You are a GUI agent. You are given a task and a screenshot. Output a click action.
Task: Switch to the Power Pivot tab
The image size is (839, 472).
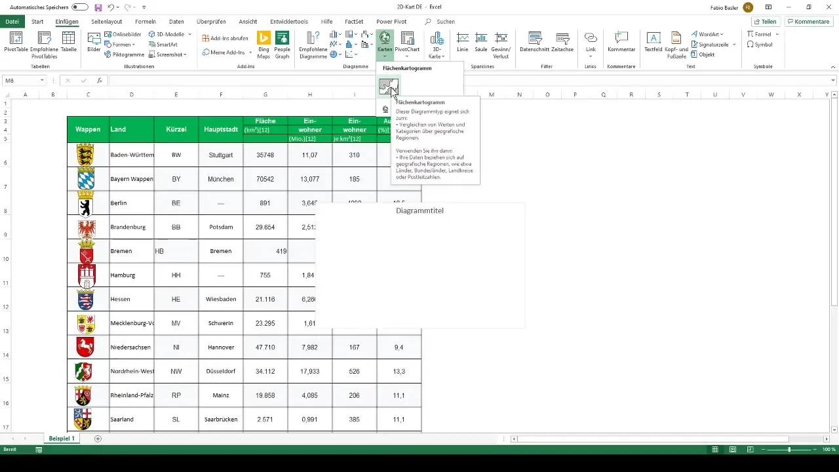click(391, 22)
